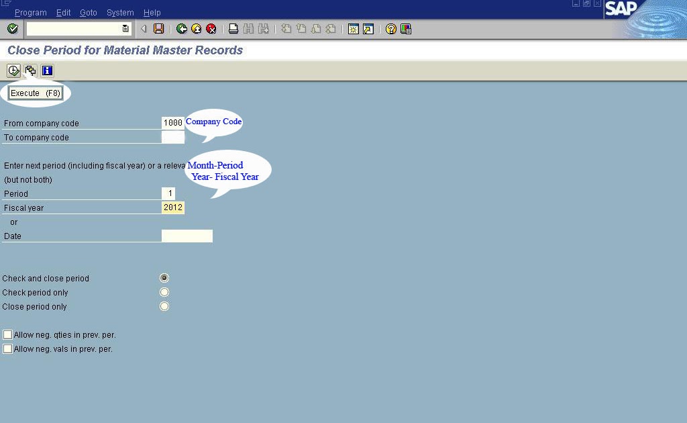Click the Previous Page icon
The image size is (687, 423).
click(301, 29)
